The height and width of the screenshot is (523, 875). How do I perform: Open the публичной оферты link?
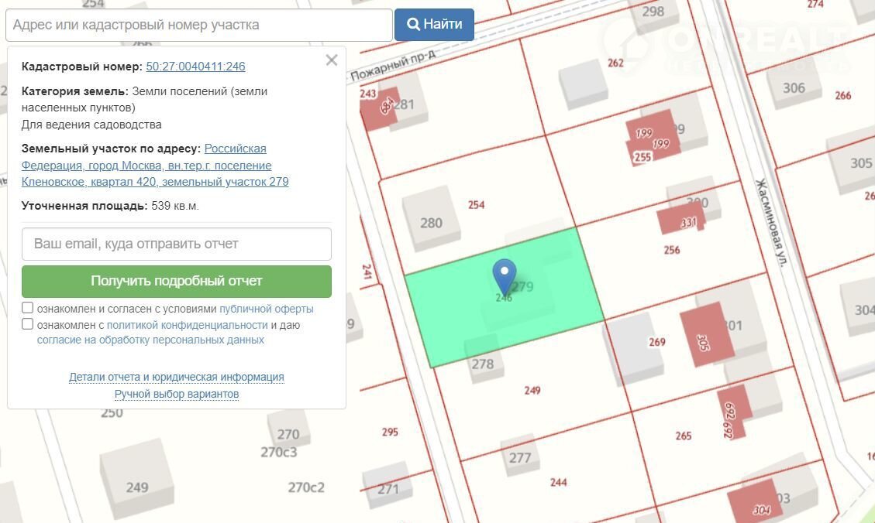[266, 309]
